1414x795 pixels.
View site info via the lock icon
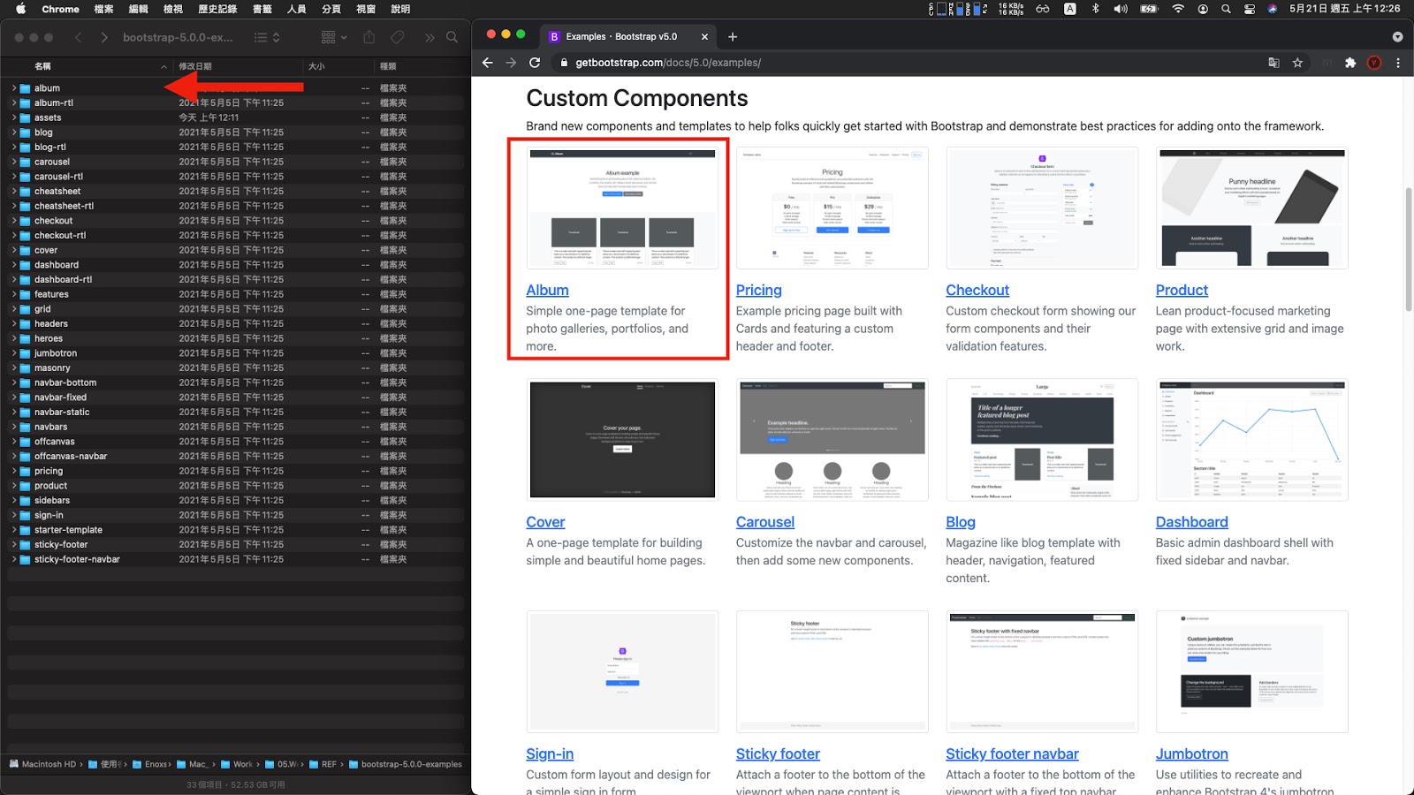(564, 63)
